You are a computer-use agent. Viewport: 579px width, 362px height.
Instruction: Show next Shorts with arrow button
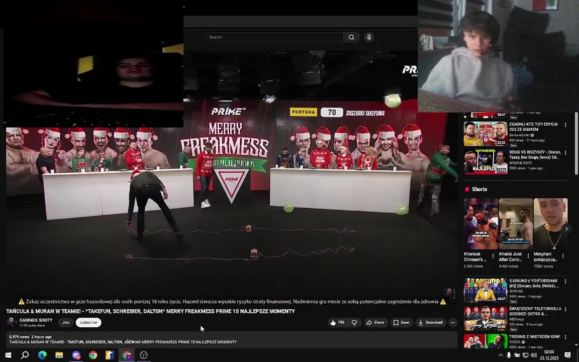pos(566,229)
